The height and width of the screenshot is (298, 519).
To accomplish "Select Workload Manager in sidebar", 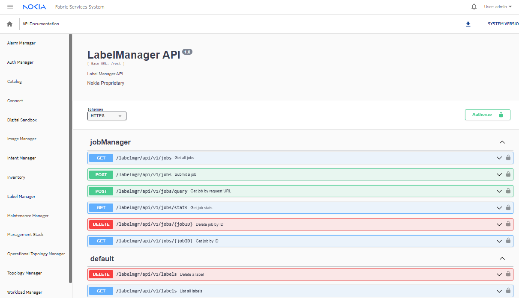I will click(25, 292).
